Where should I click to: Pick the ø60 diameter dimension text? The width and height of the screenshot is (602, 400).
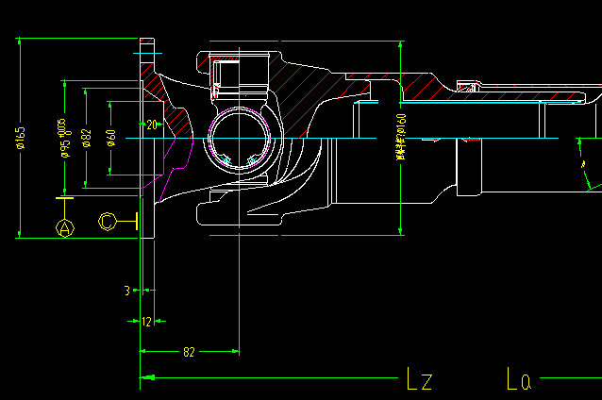click(x=110, y=139)
